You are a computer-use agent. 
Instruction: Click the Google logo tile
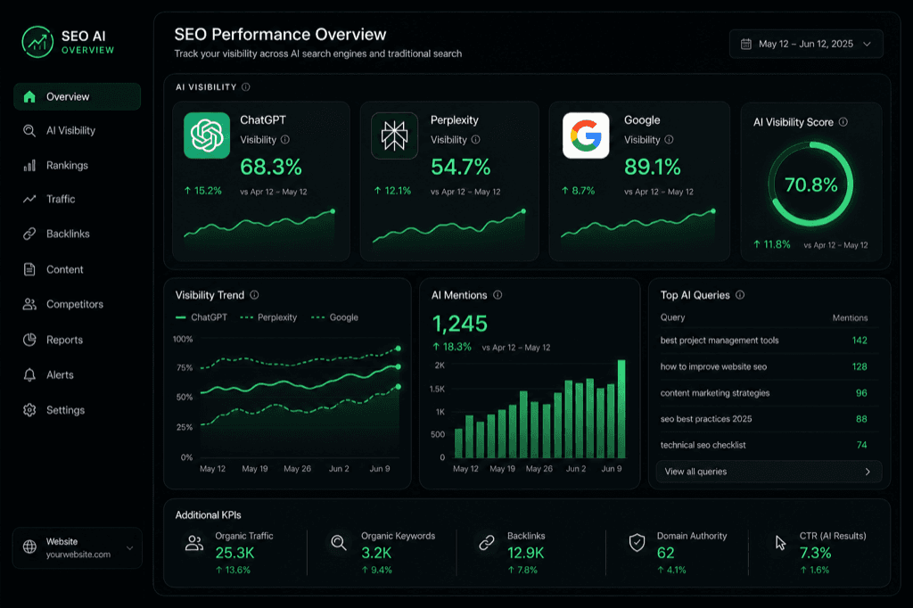click(x=586, y=136)
